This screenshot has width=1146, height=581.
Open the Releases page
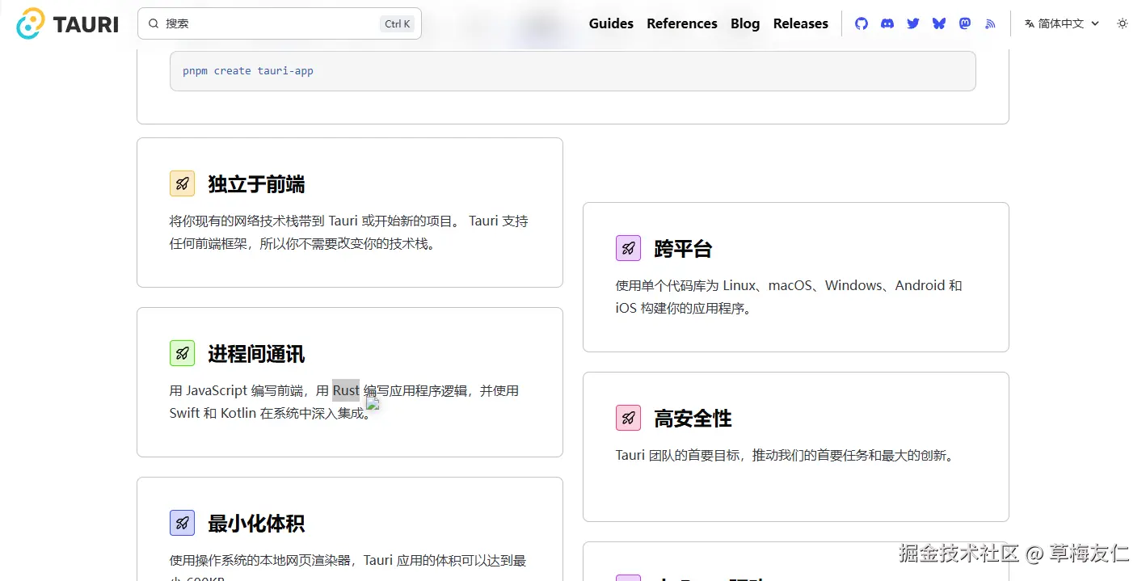801,23
